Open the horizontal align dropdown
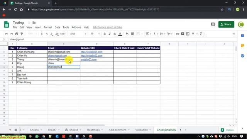 149,34
